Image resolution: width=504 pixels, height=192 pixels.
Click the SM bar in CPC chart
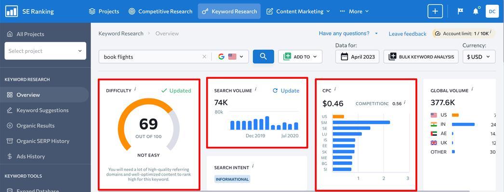361,122
